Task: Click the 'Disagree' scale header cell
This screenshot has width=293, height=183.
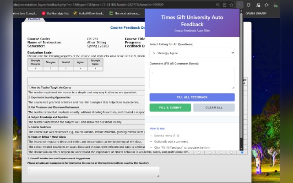Action: [50, 62]
